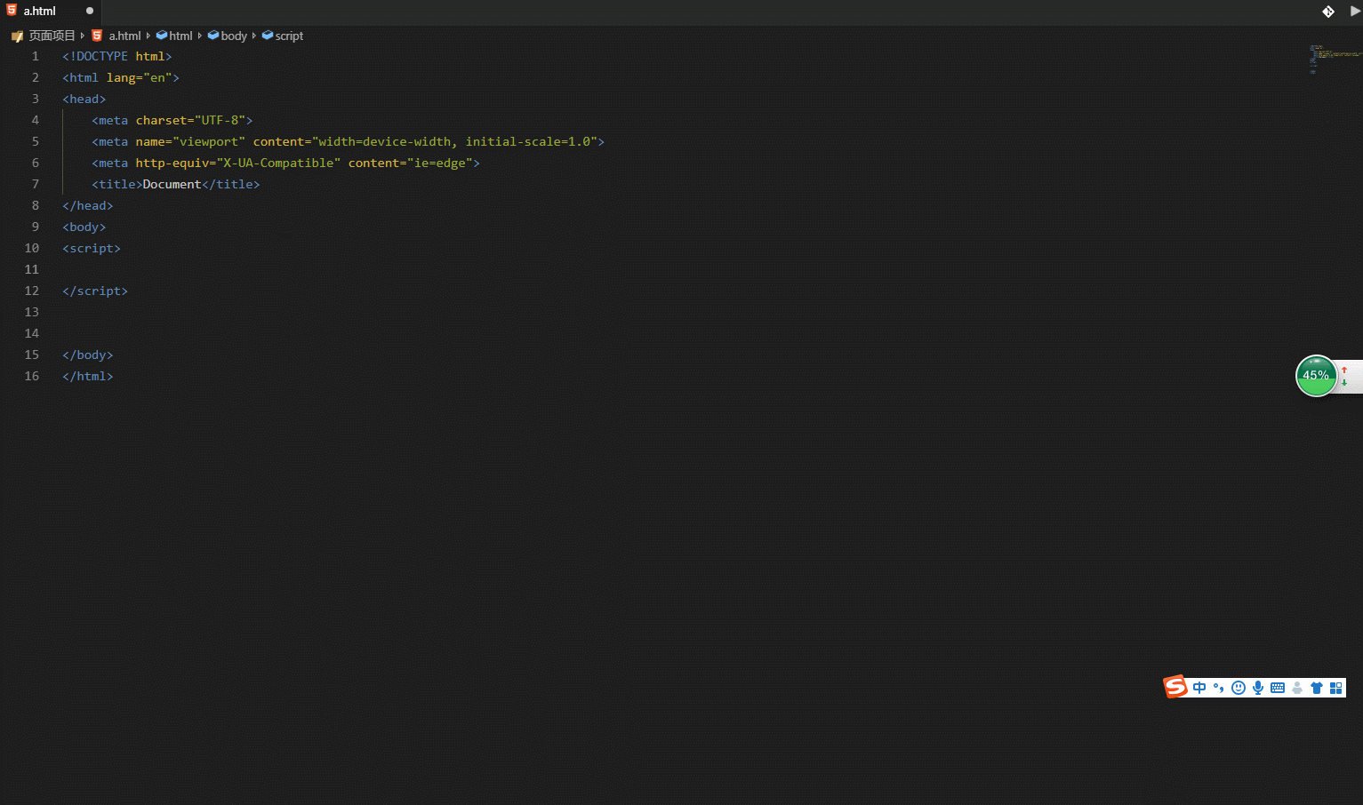The image size is (1363, 805).
Task: Click the run play icon in editor toolbar
Action: point(1355,12)
